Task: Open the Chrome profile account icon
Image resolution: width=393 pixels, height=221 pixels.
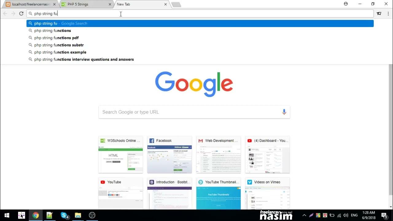Action: (346, 4)
